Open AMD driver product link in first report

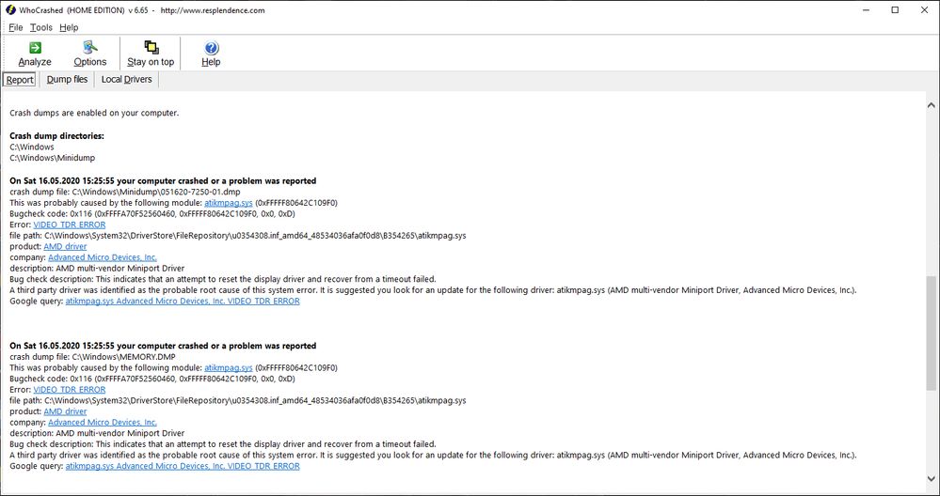pyautogui.click(x=65, y=246)
